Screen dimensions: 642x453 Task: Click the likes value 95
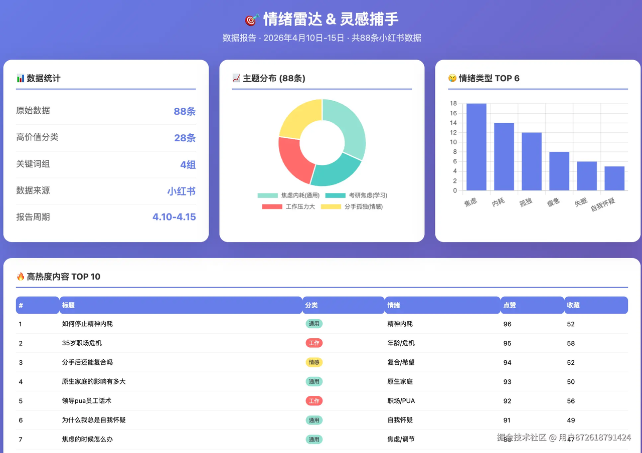pos(508,343)
